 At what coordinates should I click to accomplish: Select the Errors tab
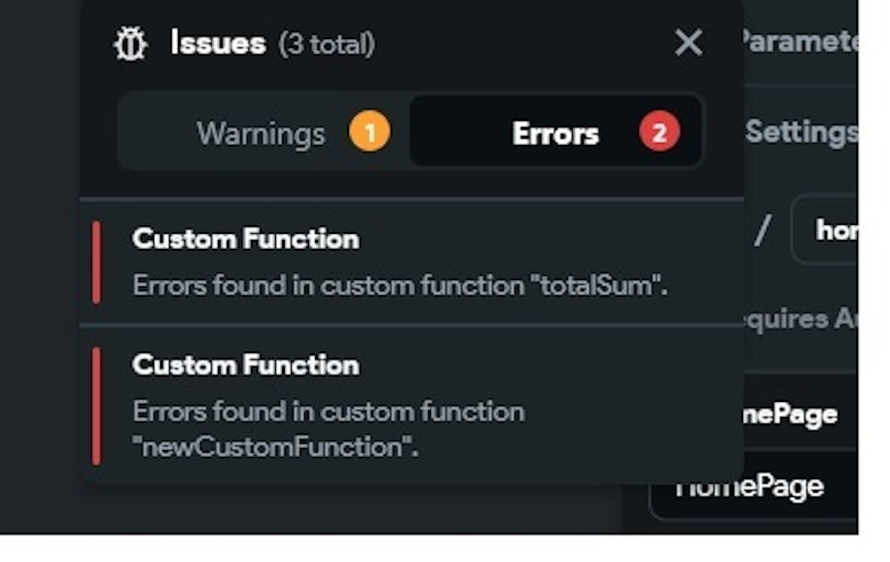[555, 134]
